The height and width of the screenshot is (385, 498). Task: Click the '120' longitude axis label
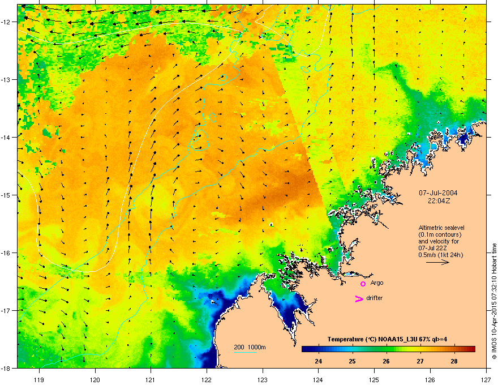tap(95, 379)
